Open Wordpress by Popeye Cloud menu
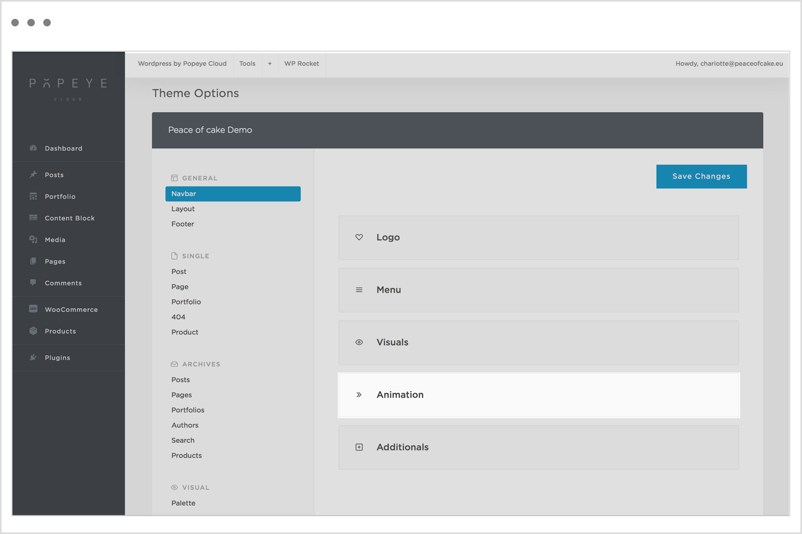 point(182,63)
